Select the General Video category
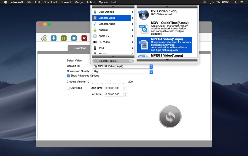 (x=112, y=18)
